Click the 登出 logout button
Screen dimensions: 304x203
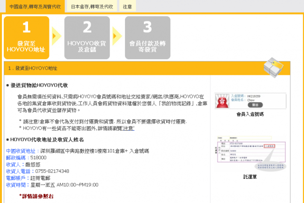click(x=255, y=105)
